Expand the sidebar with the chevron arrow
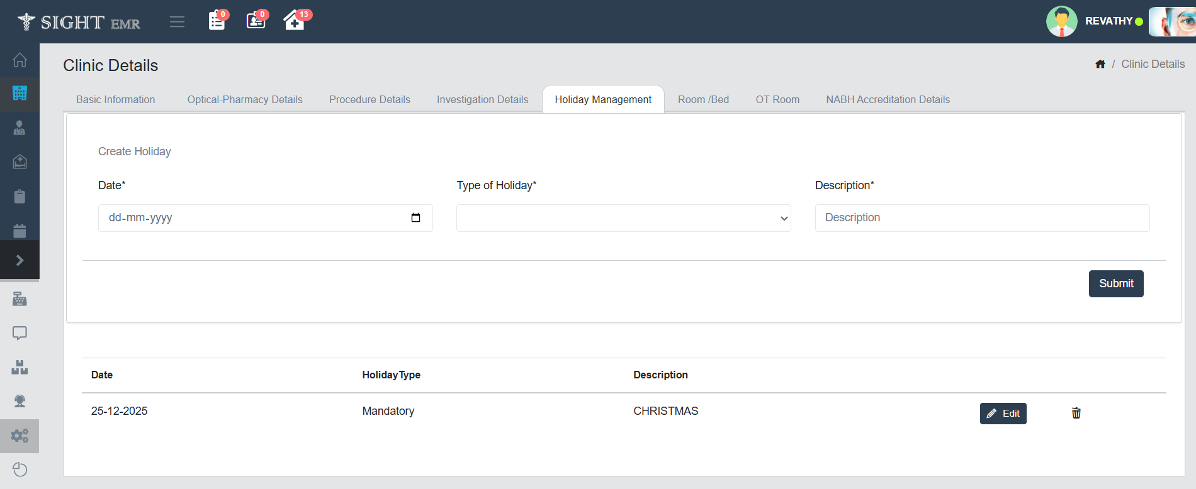 (20, 260)
